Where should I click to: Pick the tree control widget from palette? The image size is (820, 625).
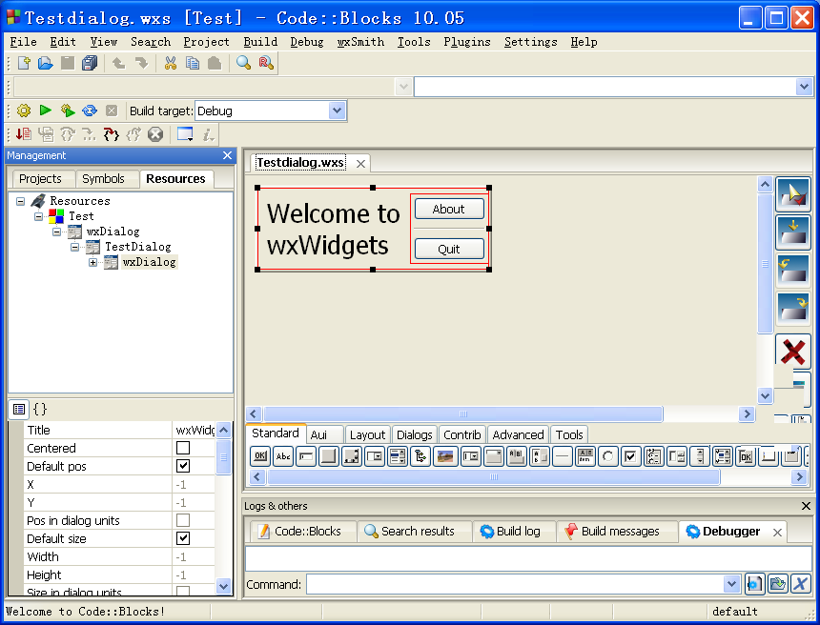coord(420,456)
